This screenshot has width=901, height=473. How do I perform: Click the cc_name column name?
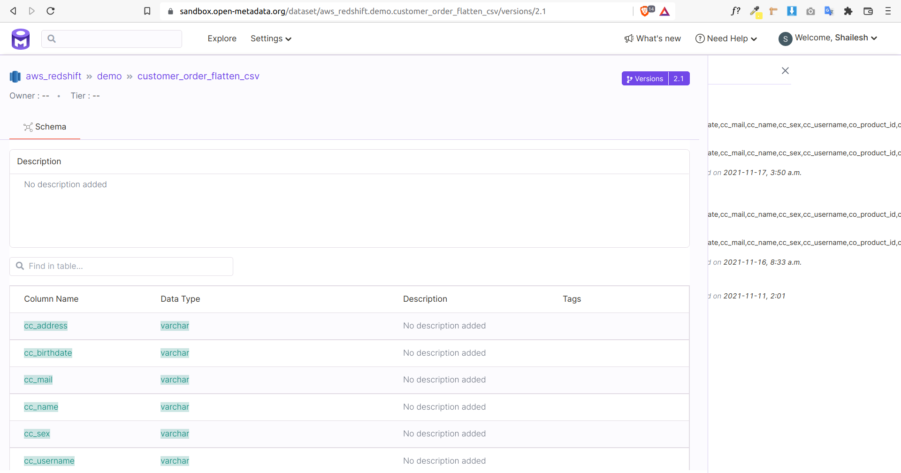[x=41, y=407]
